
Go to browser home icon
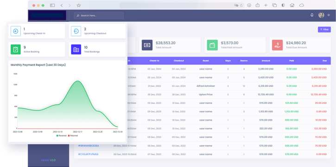click(292, 6)
